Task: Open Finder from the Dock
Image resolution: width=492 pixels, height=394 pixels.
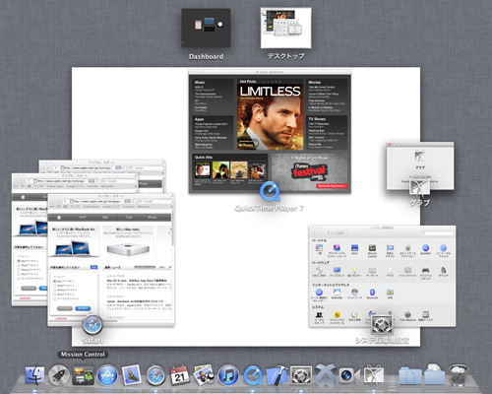Action: tap(34, 375)
